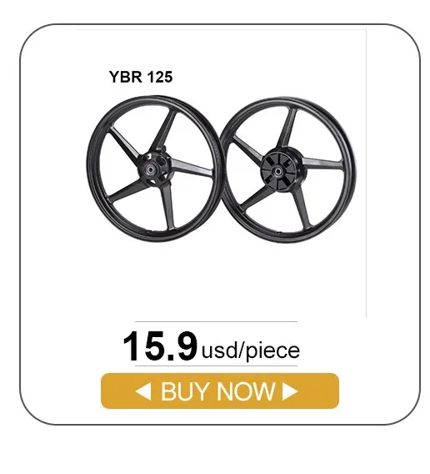Viewport: 430px width, 474px height.
Task: Click the BUY NOW text on the gold button
Action: [217, 391]
